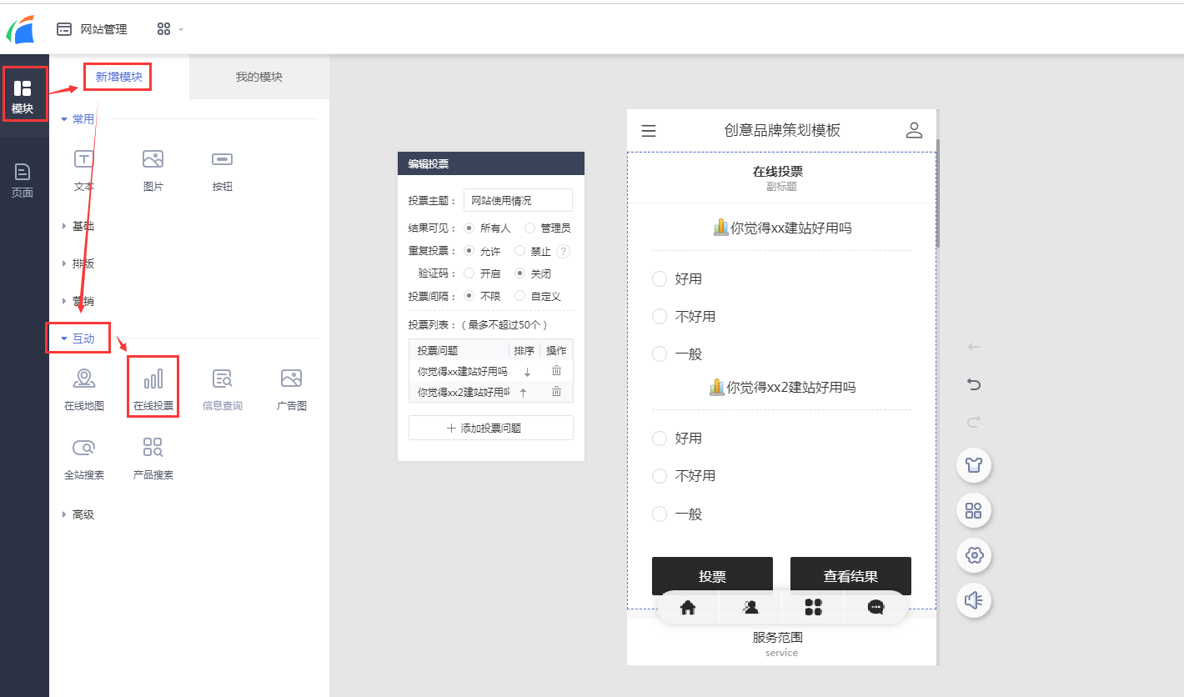Open the settings gear on right panel
This screenshot has height=697, width=1184.
[973, 555]
